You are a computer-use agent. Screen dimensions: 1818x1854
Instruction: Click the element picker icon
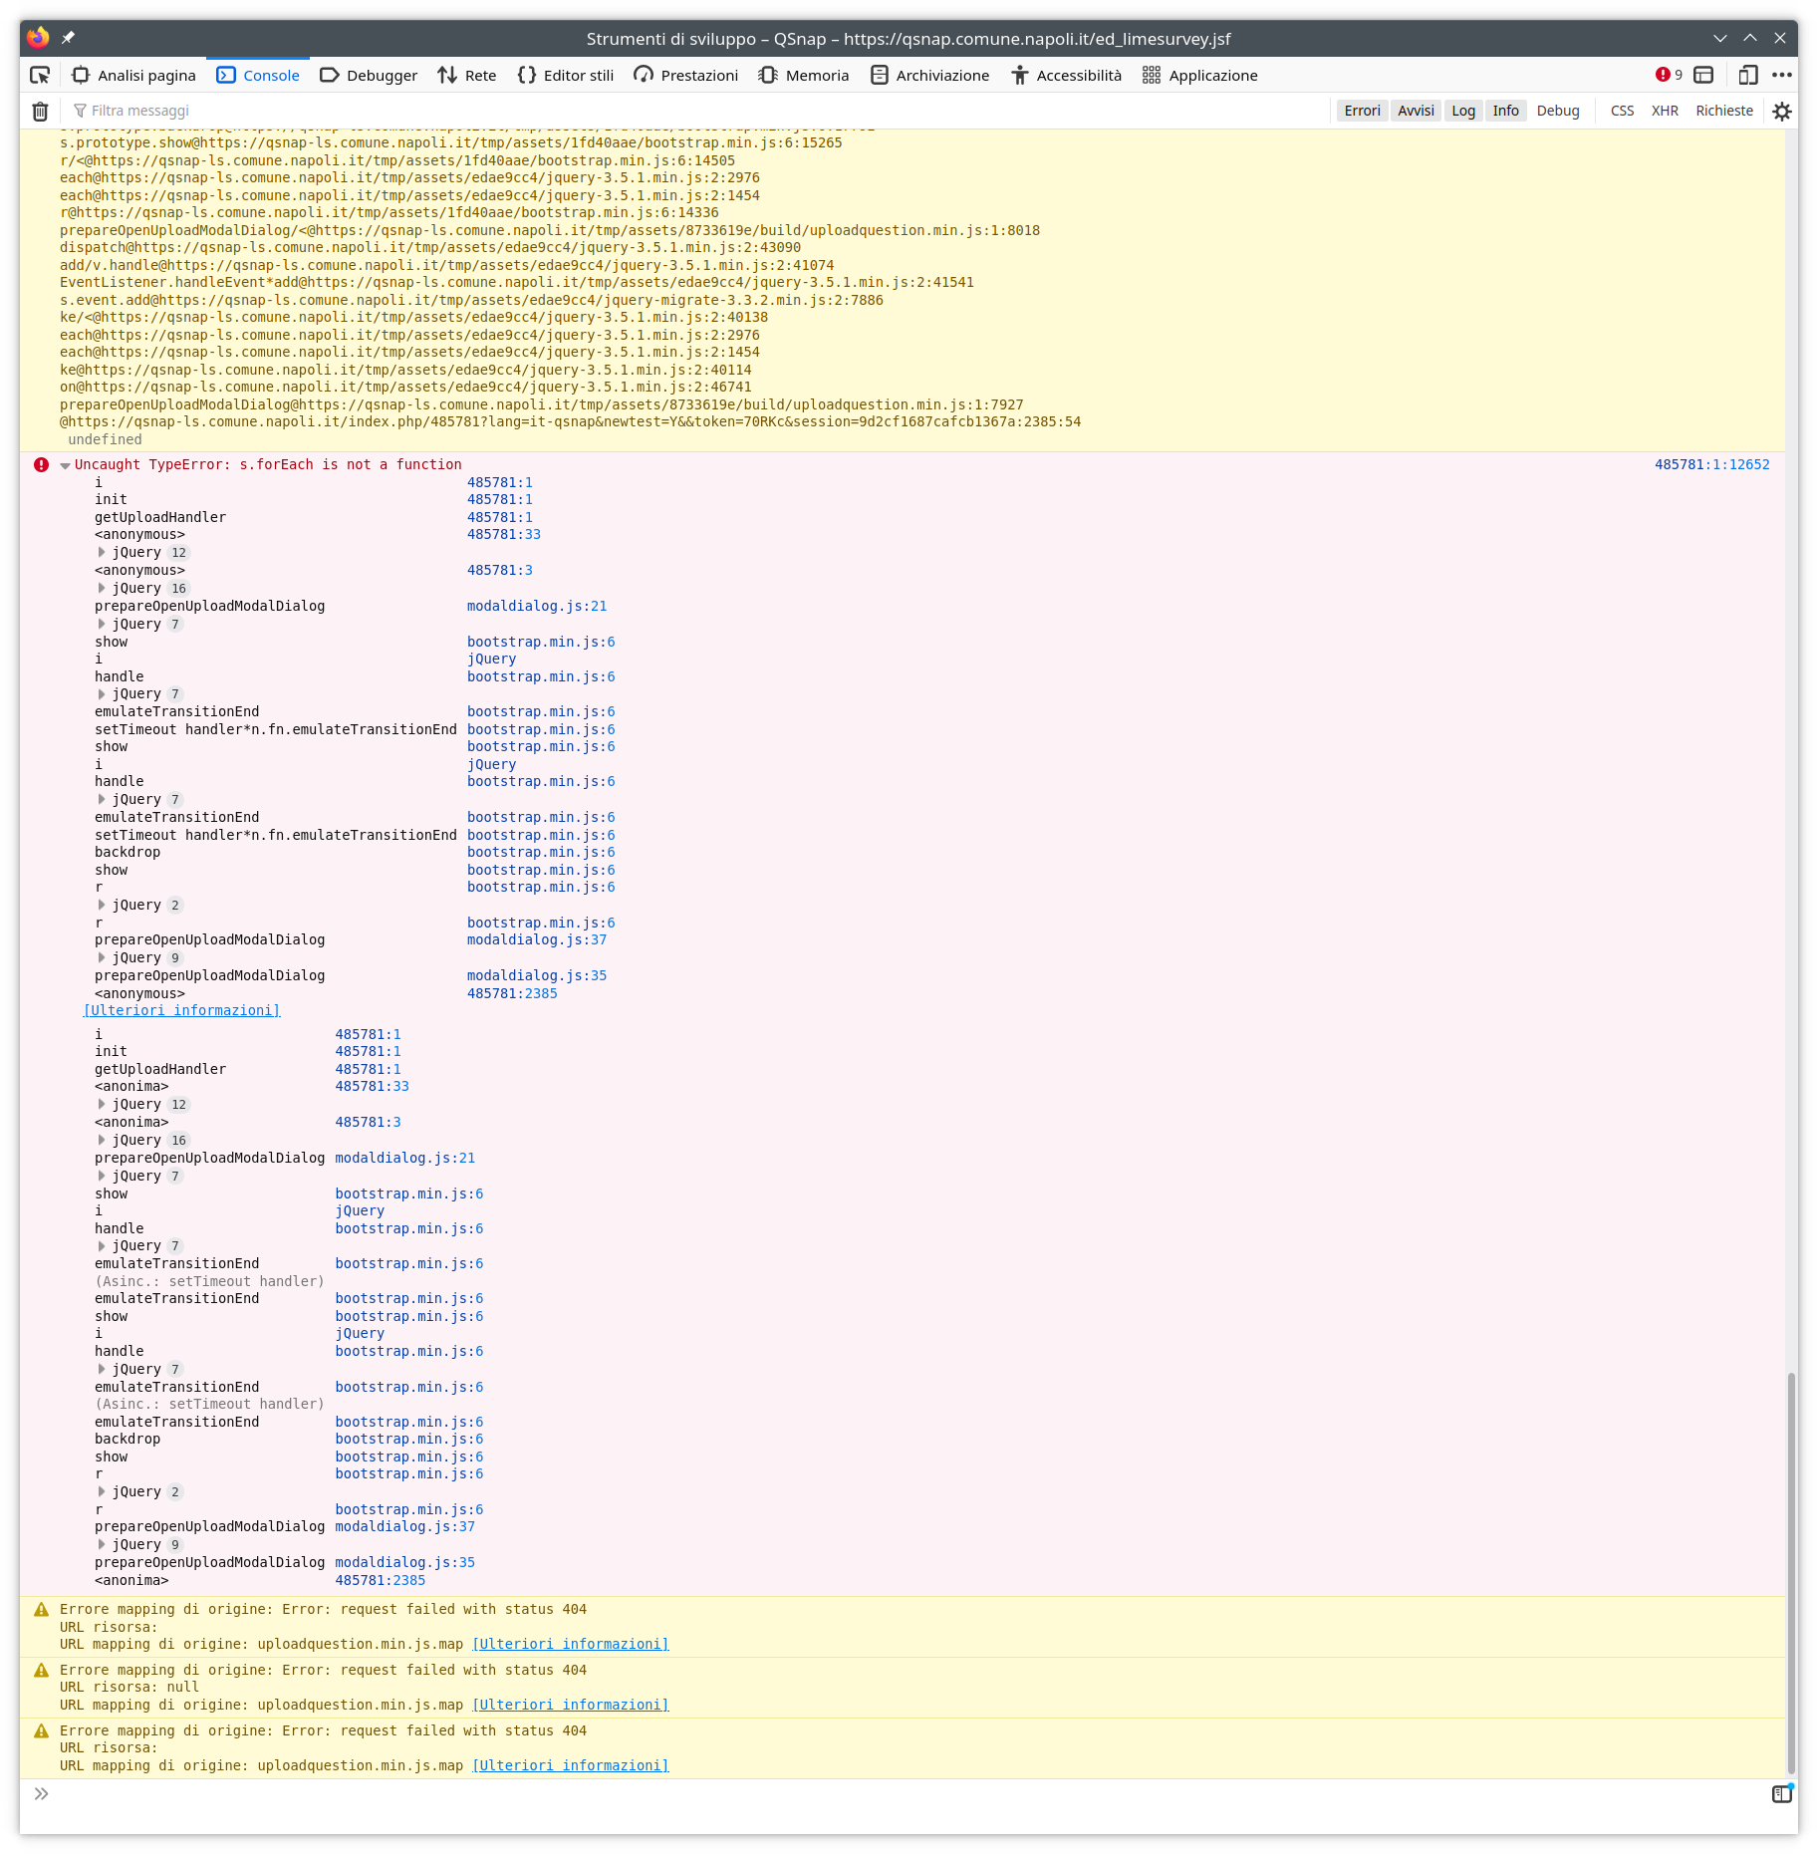(x=40, y=75)
